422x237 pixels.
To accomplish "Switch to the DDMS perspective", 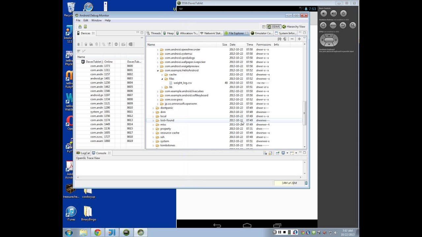I will [x=274, y=27].
